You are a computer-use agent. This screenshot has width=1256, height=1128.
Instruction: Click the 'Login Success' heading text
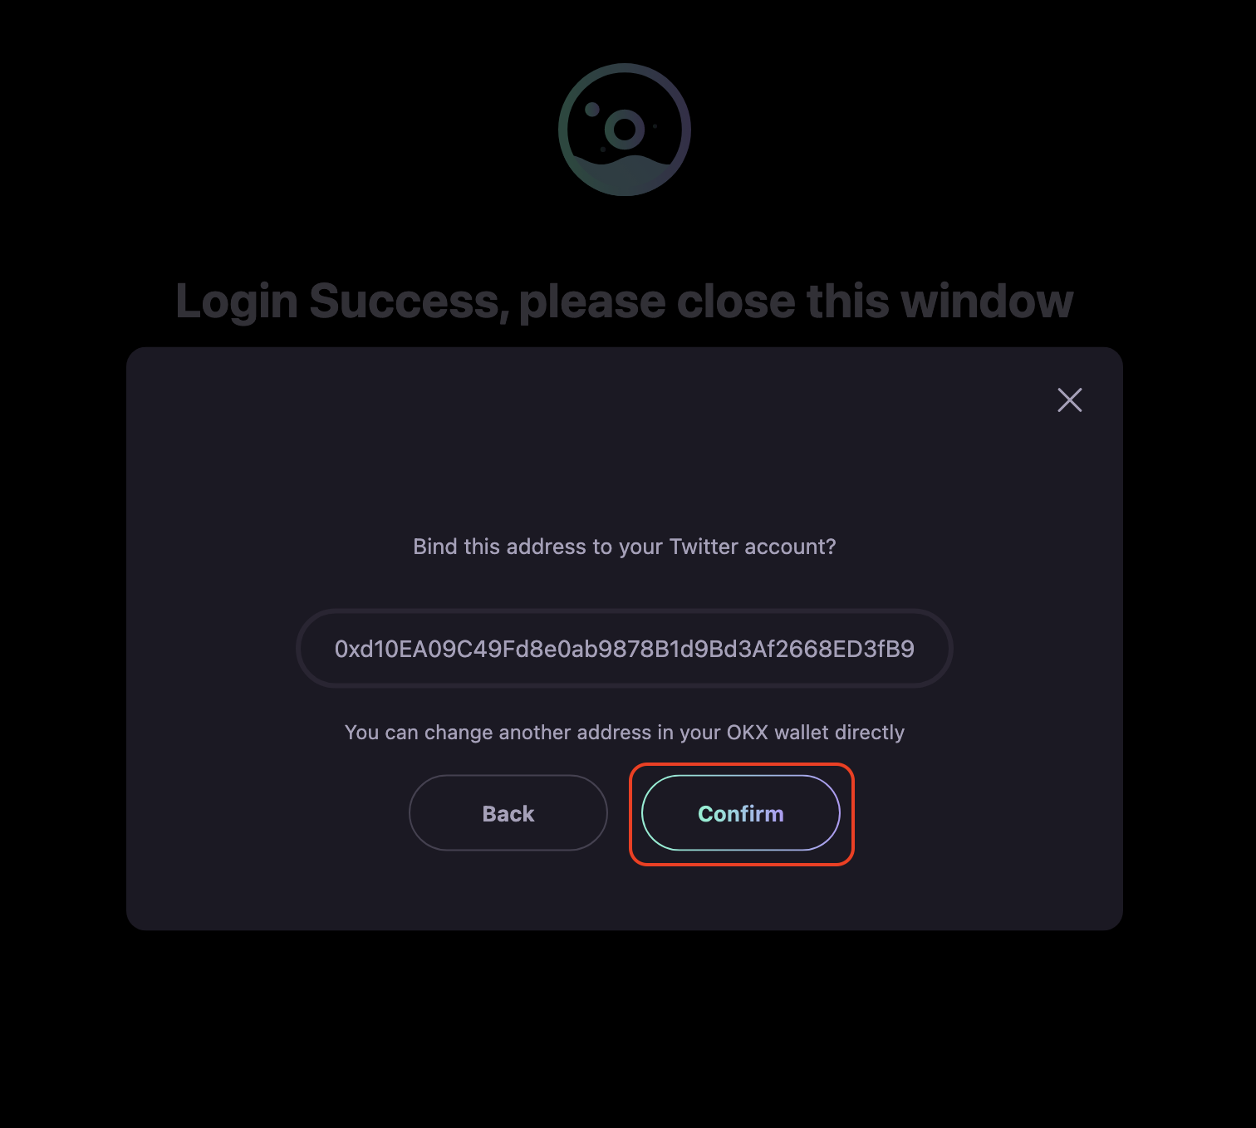[624, 301]
